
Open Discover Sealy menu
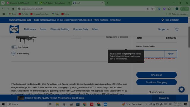tap(81, 29)
